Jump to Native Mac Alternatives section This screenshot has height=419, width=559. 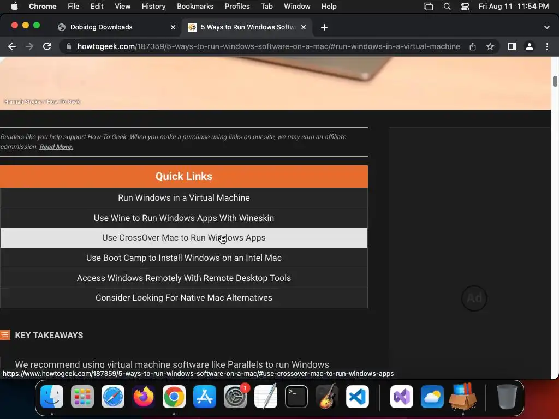click(184, 297)
